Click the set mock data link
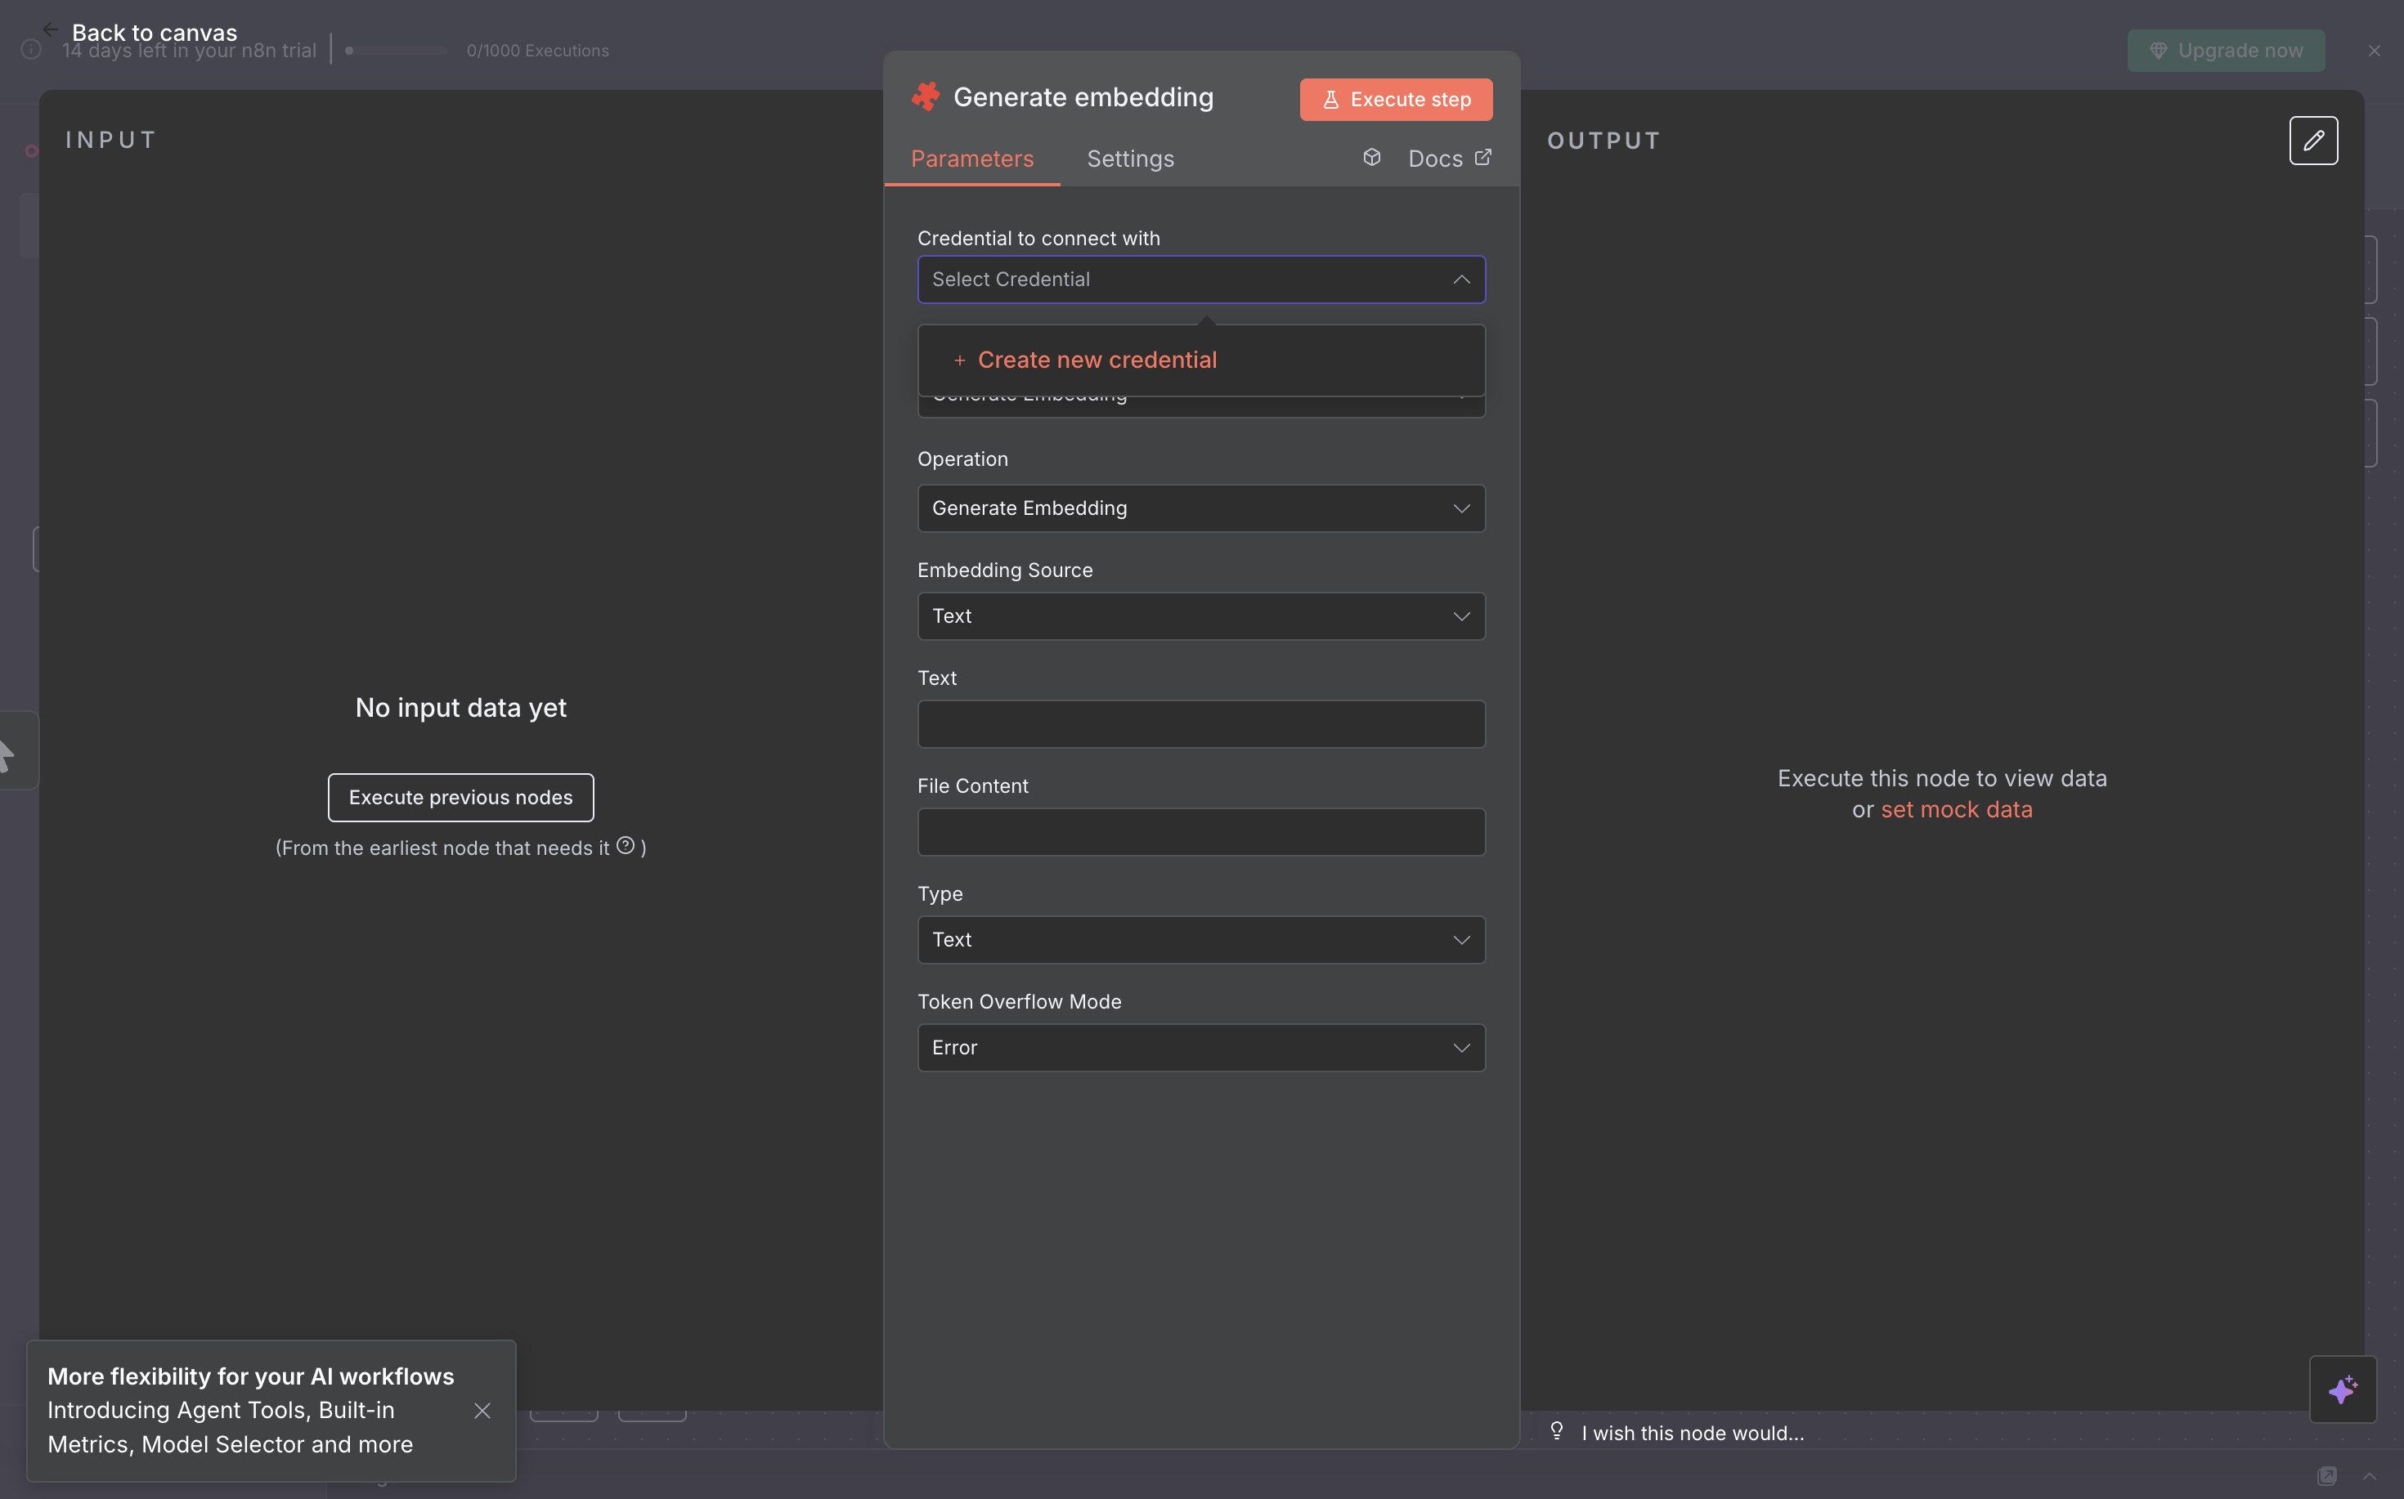This screenshot has height=1499, width=2404. (x=1956, y=810)
